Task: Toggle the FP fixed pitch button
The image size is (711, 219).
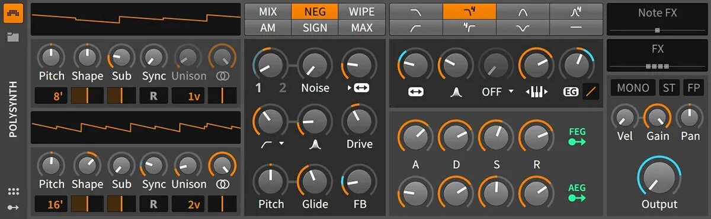Action: click(693, 88)
